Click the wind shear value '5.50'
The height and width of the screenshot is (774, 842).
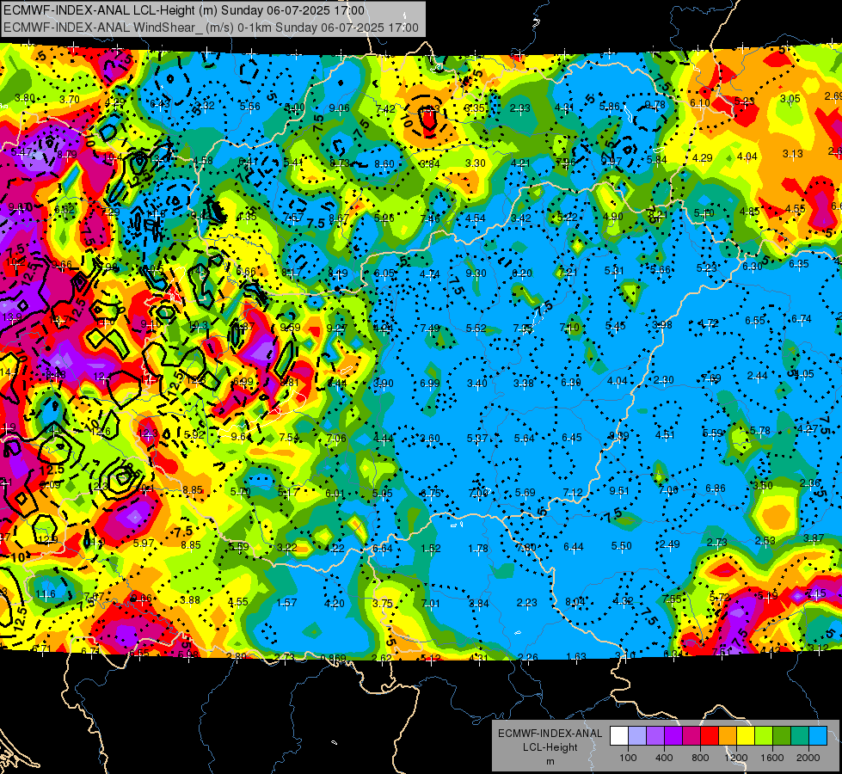(621, 545)
